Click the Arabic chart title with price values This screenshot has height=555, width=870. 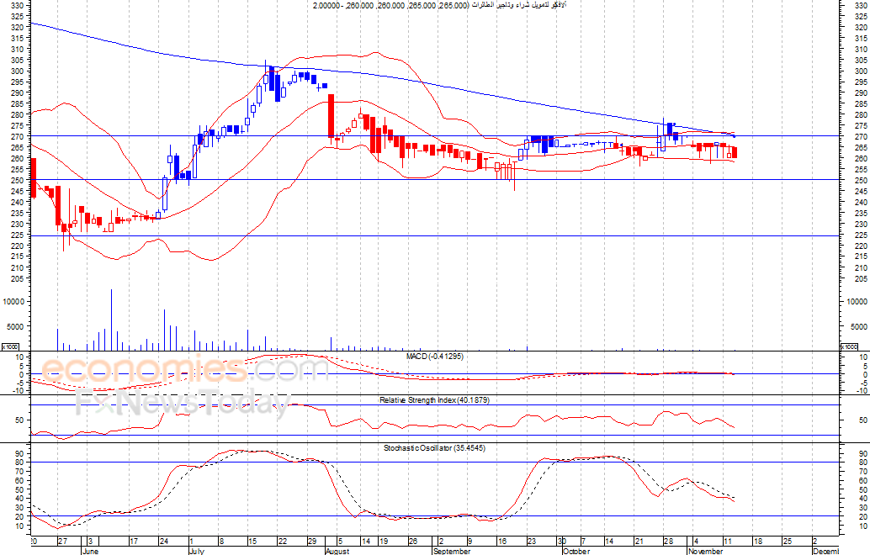click(x=439, y=5)
